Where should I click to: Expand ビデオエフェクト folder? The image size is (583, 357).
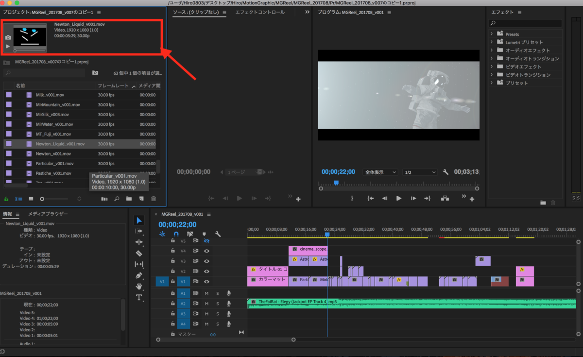point(492,67)
